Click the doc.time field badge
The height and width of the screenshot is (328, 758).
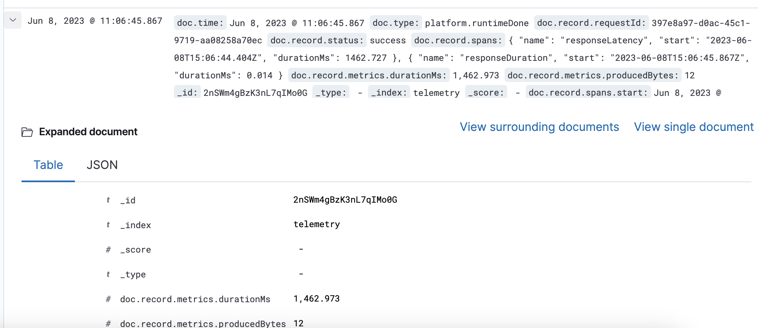(x=199, y=23)
